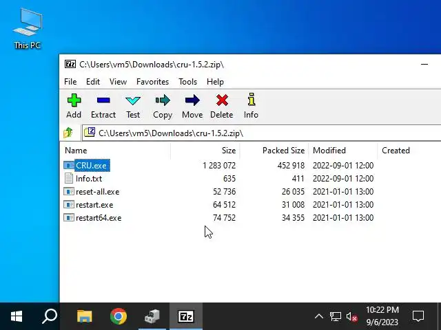Viewport: 441px width, 330px height.
Task: Open the File menu
Action: click(x=70, y=82)
